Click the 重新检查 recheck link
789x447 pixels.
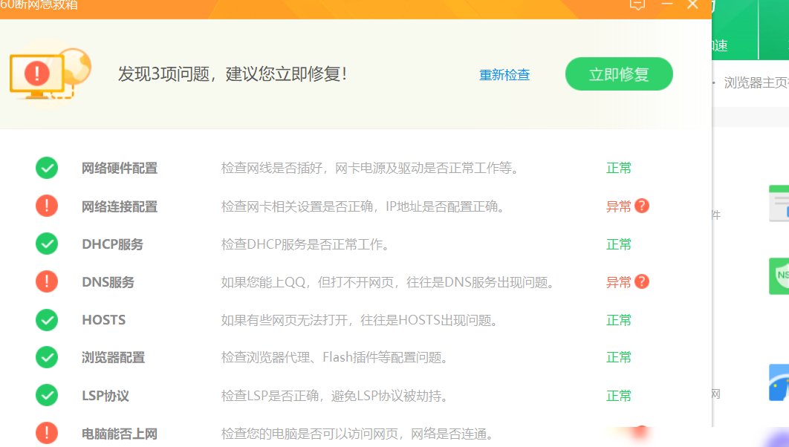504,75
